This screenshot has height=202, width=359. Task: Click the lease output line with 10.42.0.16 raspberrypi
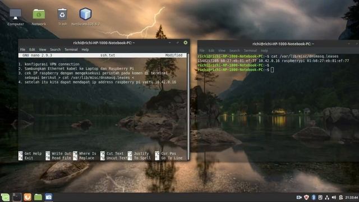click(x=273, y=61)
